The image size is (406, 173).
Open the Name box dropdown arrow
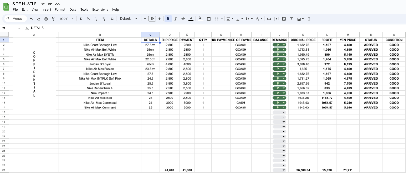pyautogui.click(x=19, y=28)
